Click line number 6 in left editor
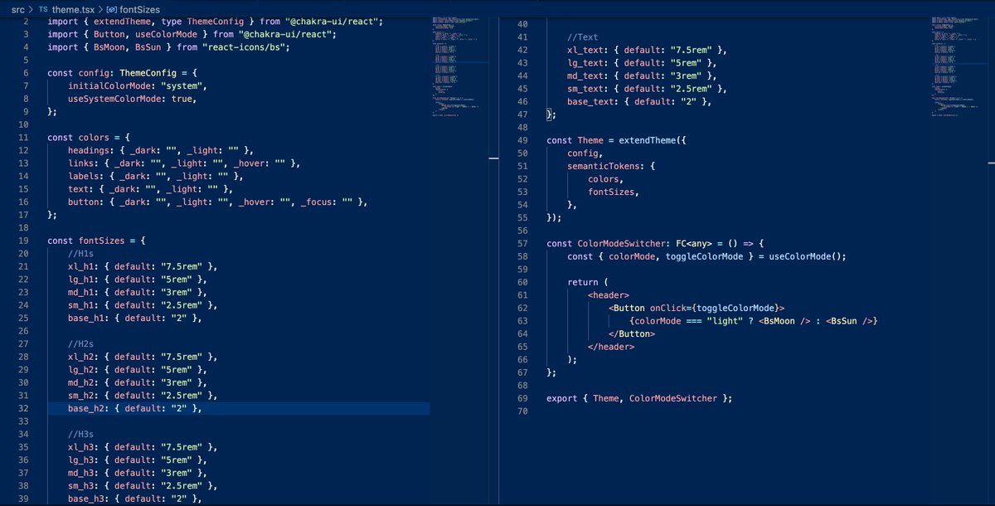Image resolution: width=995 pixels, height=506 pixels. point(27,73)
